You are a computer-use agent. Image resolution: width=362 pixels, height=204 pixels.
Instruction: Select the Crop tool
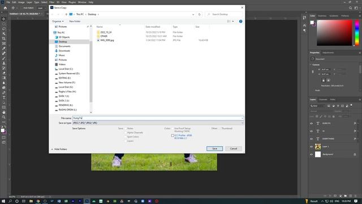coord(4,39)
